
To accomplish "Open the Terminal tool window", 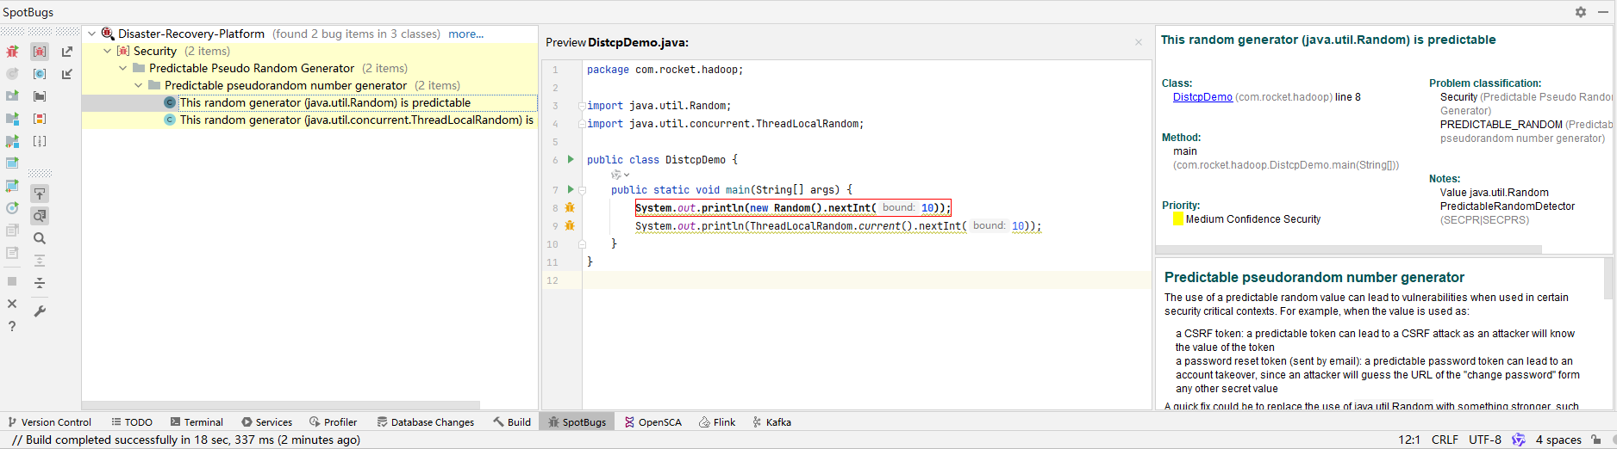I will pos(197,422).
